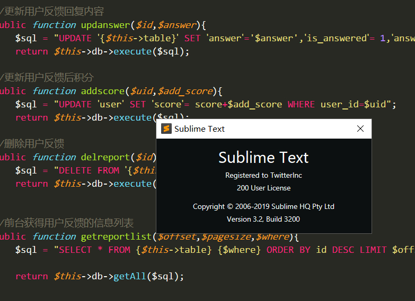Click 'DELETE' keyword in the delreport query

click(75, 170)
